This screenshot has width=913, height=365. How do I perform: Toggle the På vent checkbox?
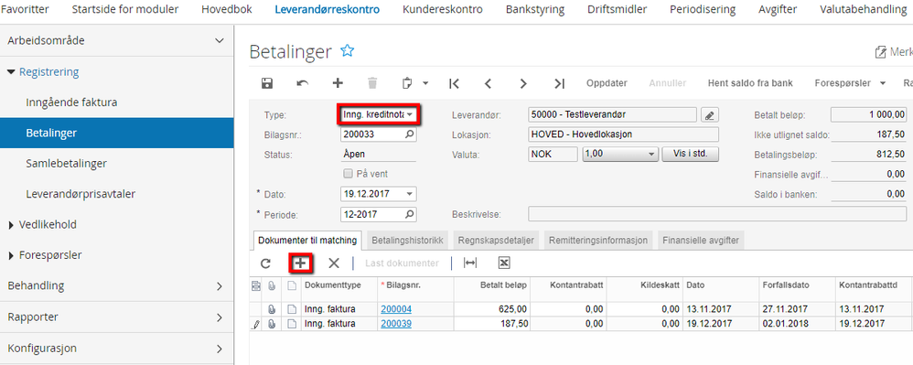coord(348,174)
